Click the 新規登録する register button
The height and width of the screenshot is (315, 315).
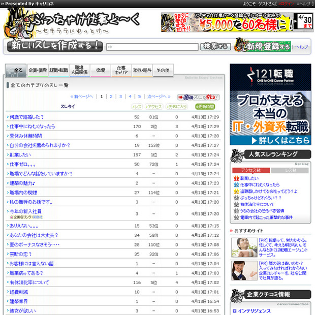click(263, 46)
